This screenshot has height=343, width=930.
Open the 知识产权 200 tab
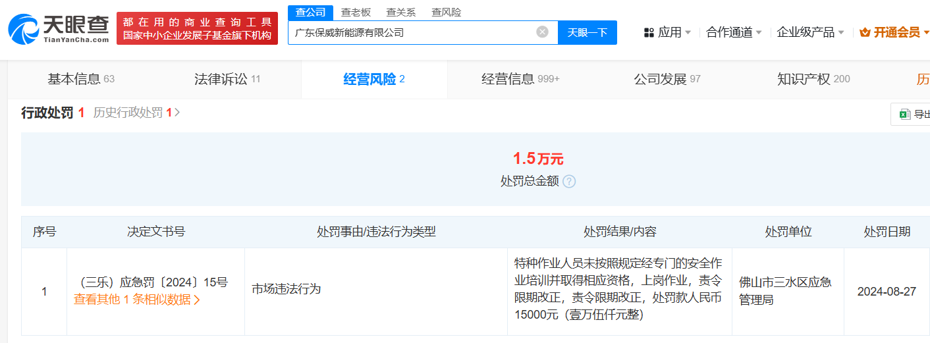click(813, 79)
